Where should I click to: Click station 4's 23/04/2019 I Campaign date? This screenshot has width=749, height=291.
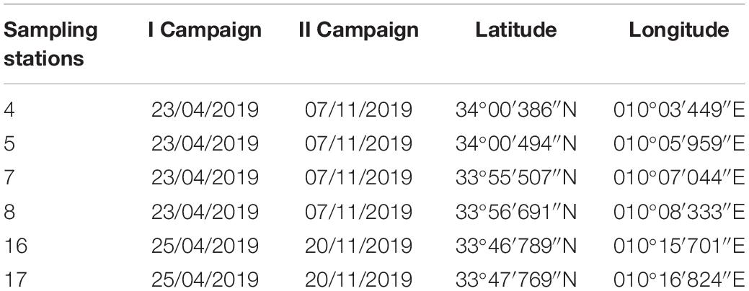click(205, 109)
